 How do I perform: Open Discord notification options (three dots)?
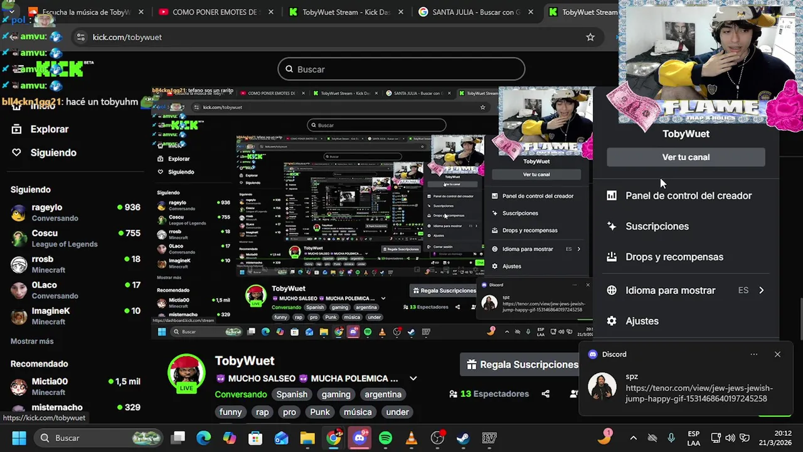tap(754, 354)
